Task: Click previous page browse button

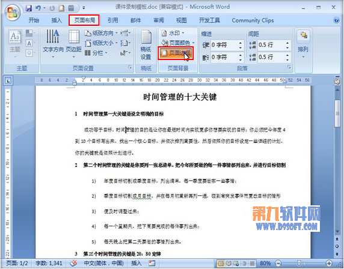Action: click(x=337, y=239)
